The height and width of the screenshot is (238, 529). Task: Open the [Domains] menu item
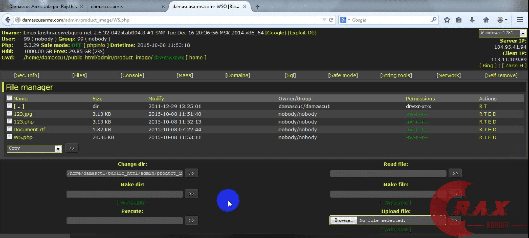pos(238,75)
